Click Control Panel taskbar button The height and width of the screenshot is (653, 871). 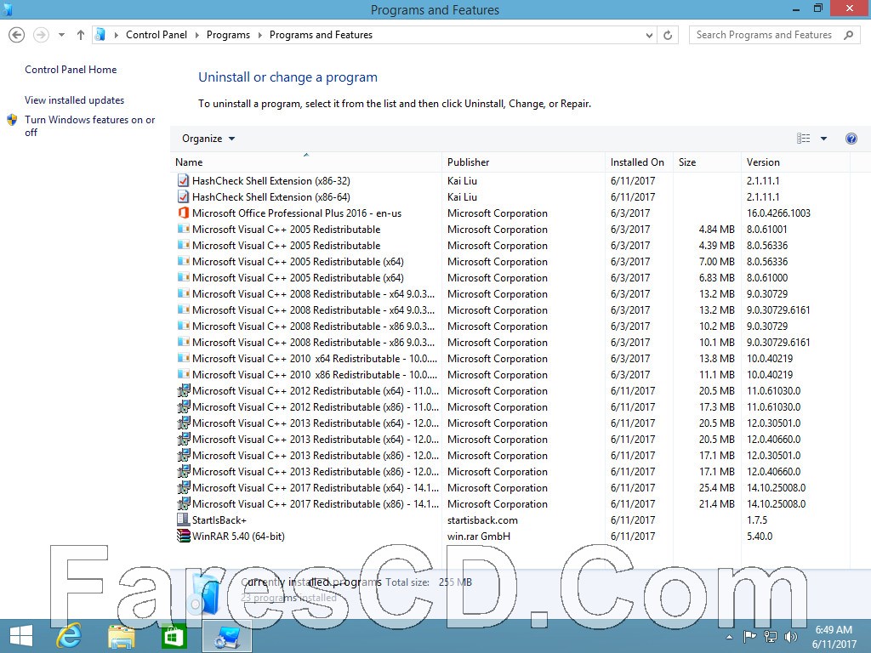[x=227, y=636]
